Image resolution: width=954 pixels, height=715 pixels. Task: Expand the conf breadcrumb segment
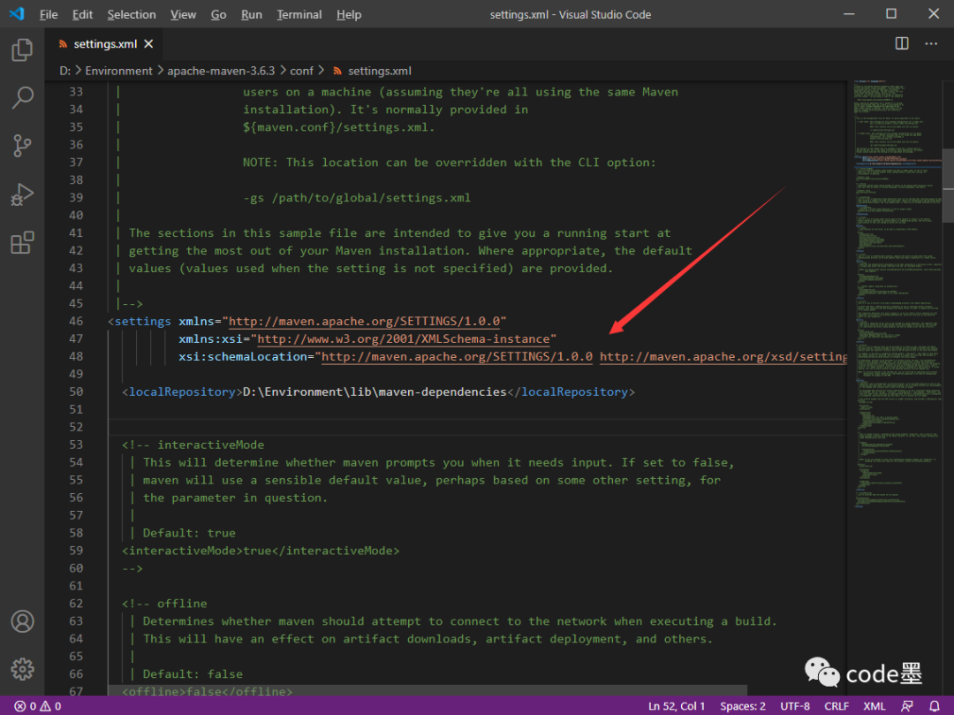[302, 72]
